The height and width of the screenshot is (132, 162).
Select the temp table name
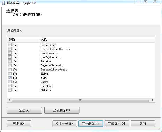[44, 78]
